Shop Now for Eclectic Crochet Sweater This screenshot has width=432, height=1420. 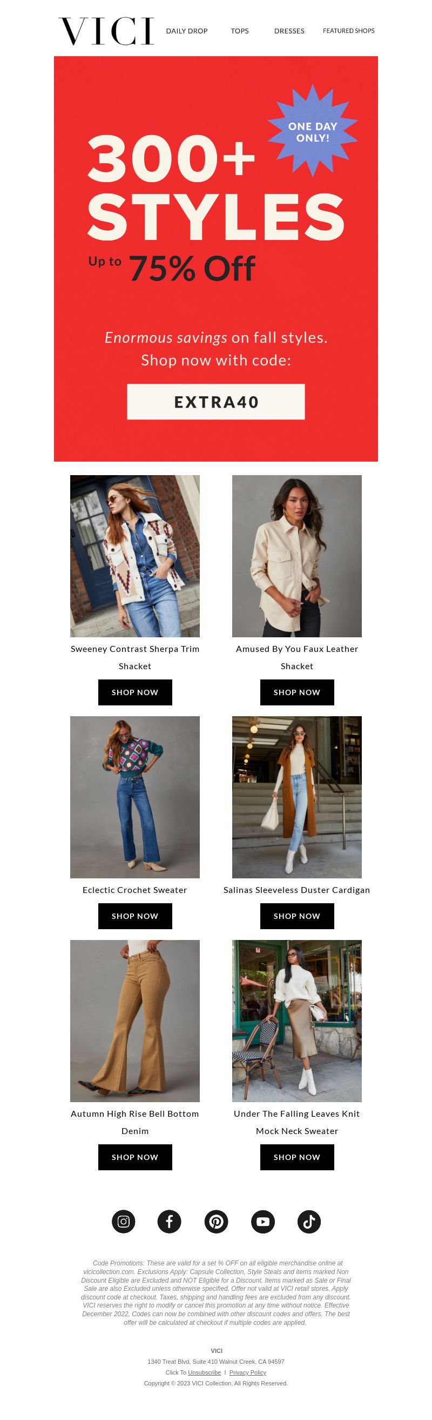pyautogui.click(x=135, y=916)
